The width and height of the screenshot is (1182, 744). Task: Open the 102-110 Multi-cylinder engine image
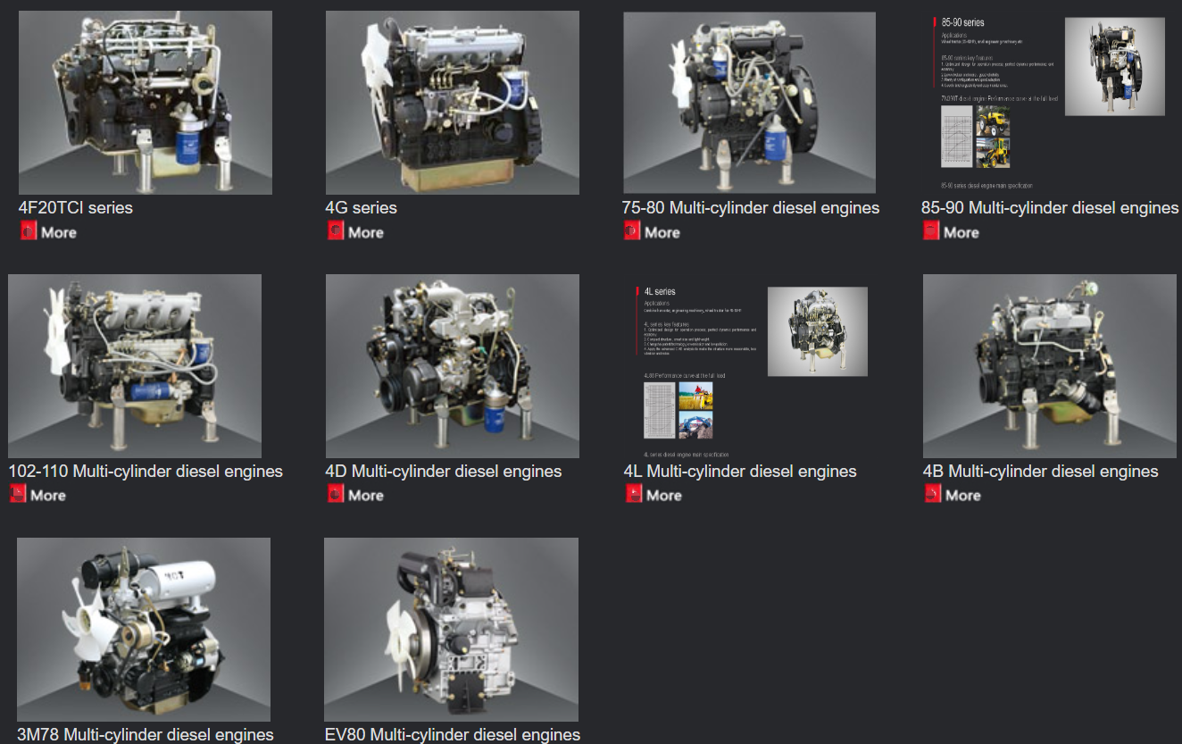pos(135,366)
